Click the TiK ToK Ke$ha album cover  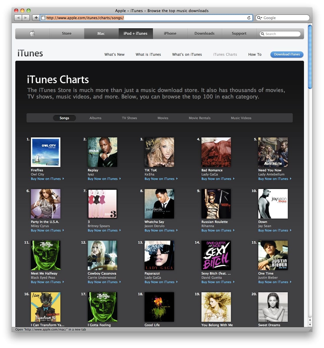pos(159,152)
